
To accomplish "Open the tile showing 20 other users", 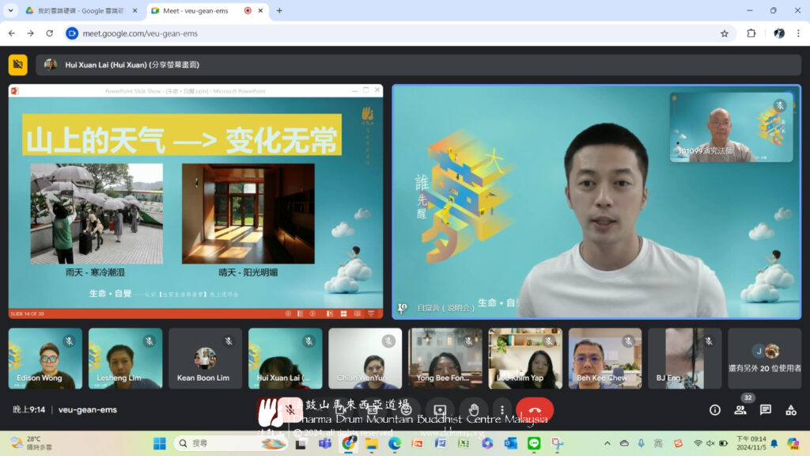I will click(764, 359).
